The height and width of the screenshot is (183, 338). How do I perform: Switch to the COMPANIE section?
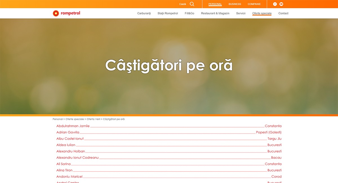click(254, 4)
